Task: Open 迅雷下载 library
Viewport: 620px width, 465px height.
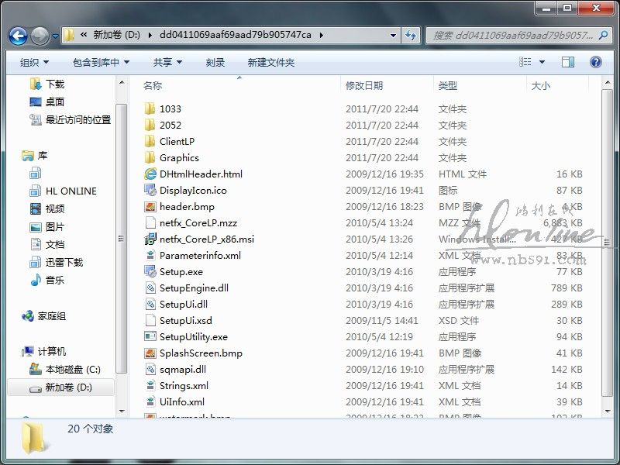Action: click(x=64, y=263)
